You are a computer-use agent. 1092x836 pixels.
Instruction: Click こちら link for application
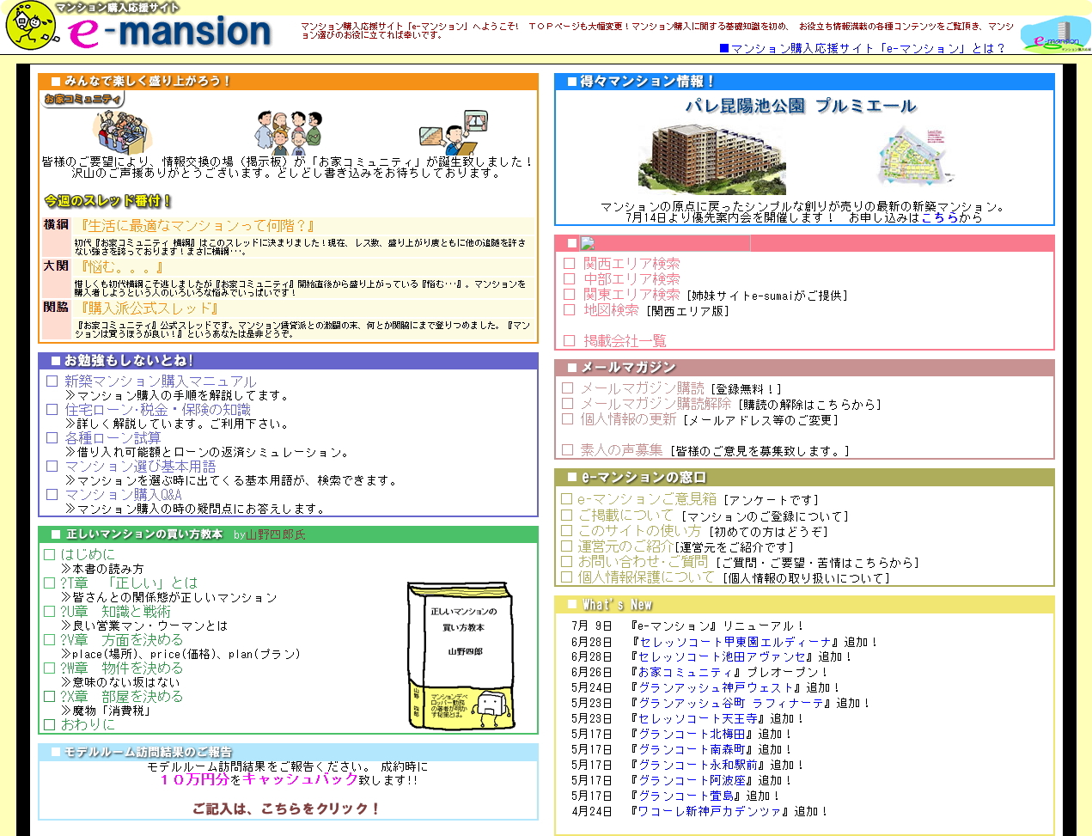click(939, 218)
